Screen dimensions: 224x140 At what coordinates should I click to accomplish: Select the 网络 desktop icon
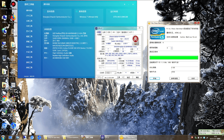point(4,32)
